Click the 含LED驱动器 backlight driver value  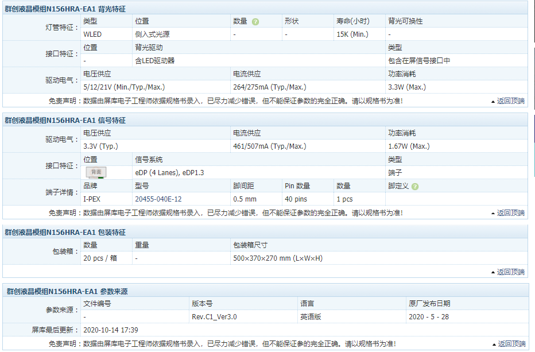click(155, 60)
